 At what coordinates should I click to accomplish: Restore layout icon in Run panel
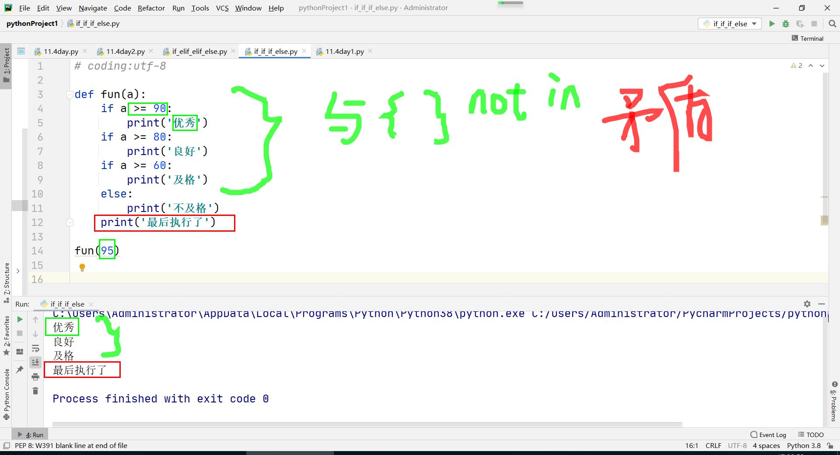coord(20,352)
